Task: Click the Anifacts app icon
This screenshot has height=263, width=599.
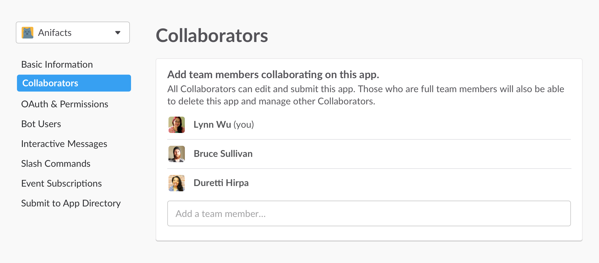Action: point(27,33)
